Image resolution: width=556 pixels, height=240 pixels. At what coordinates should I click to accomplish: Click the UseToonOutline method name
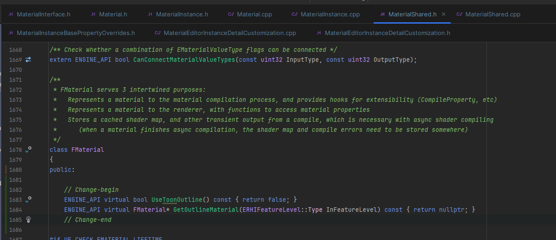177,200
